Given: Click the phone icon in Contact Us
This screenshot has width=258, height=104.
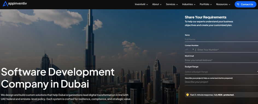Looking at the screenshot, I should pyautogui.click(x=238, y=4).
